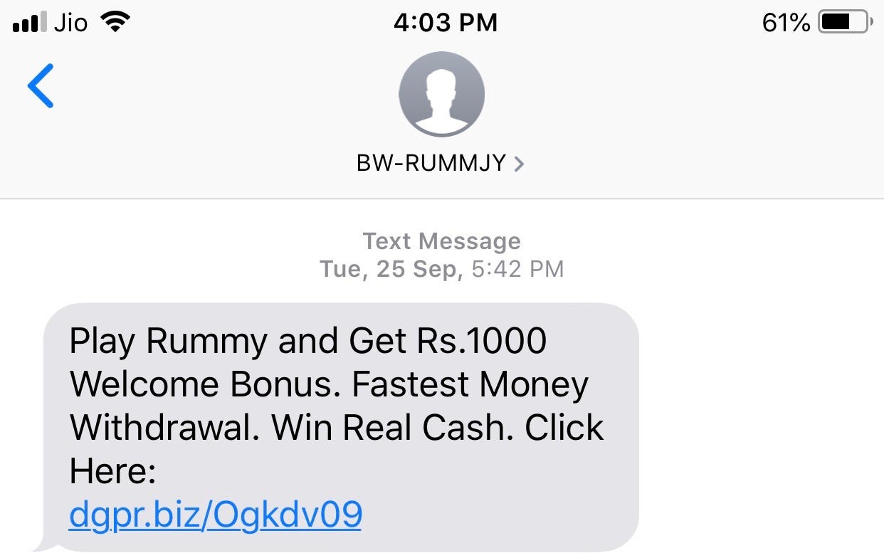Tap the "Text Message" label
Image resolution: width=884 pixels, height=558 pixels.
pyautogui.click(x=442, y=241)
